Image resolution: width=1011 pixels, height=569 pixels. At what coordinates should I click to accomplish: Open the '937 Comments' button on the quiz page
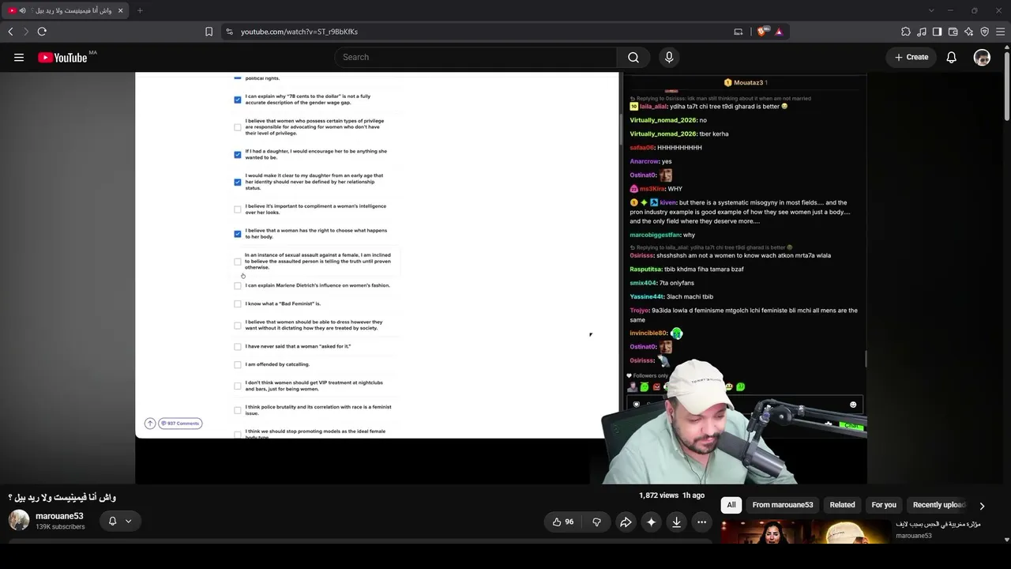[180, 424]
